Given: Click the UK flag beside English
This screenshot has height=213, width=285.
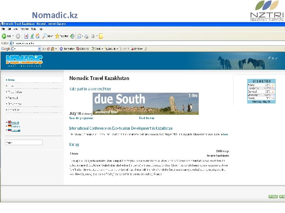Looking at the screenshot, I should pyautogui.click(x=9, y=122).
